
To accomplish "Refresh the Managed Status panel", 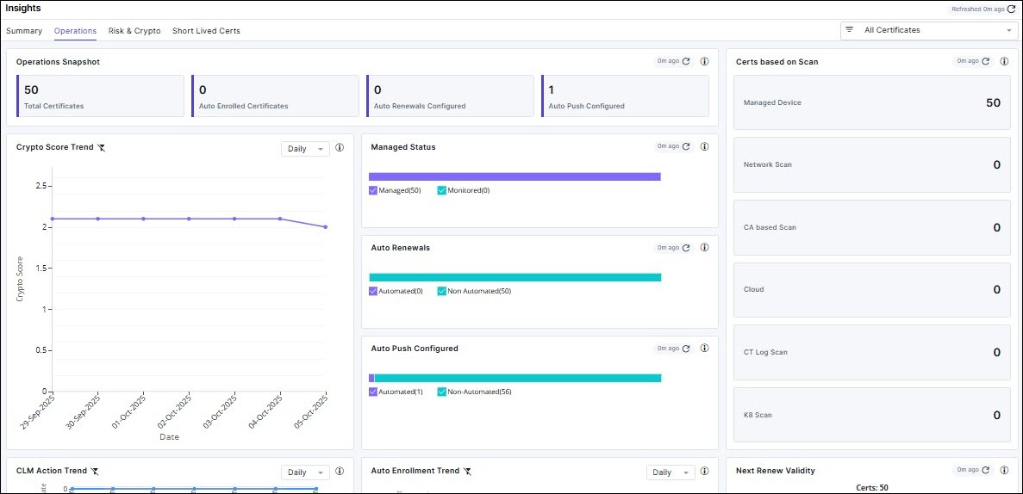I will coord(686,146).
